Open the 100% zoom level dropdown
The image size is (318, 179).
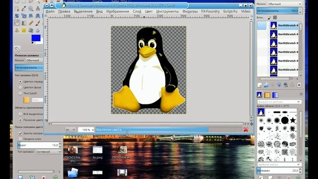point(86,129)
